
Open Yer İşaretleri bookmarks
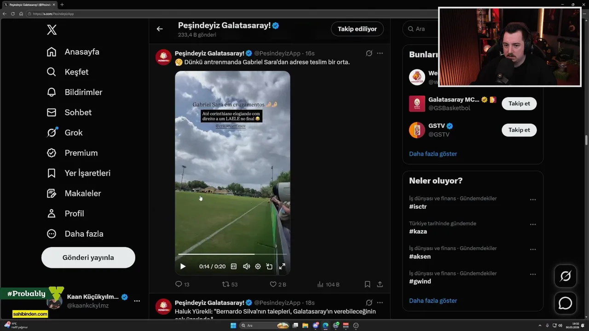79,173
